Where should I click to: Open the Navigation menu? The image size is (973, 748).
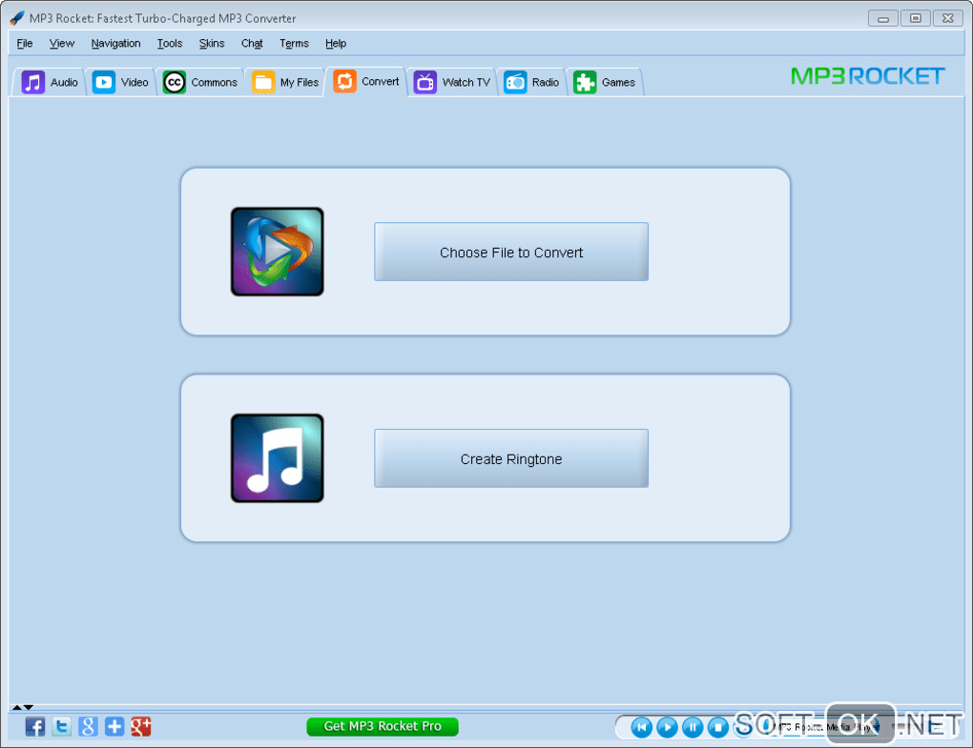click(115, 44)
